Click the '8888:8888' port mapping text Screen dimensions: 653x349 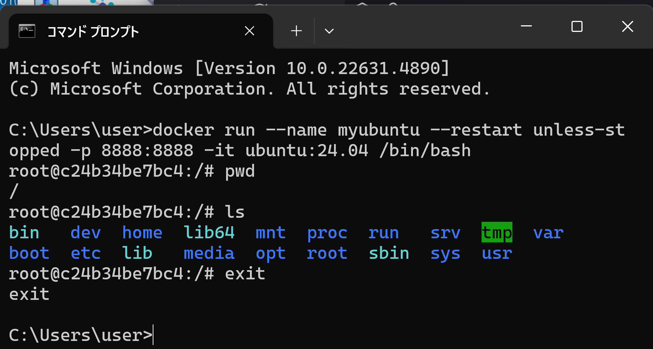tap(147, 151)
